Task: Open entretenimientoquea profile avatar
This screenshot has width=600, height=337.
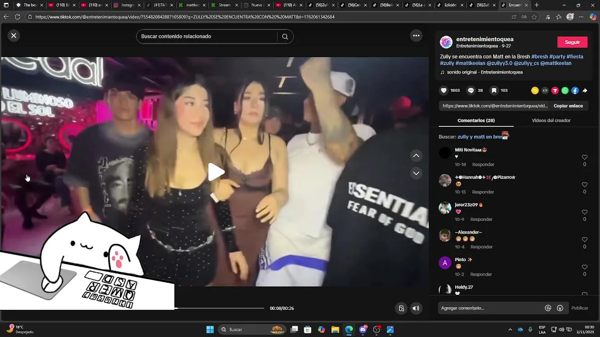Action: (x=446, y=42)
